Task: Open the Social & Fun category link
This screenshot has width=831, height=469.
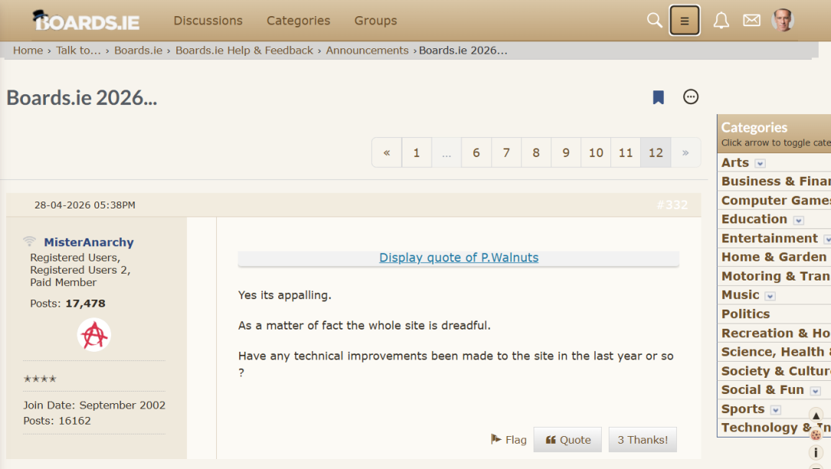Action: click(x=763, y=390)
